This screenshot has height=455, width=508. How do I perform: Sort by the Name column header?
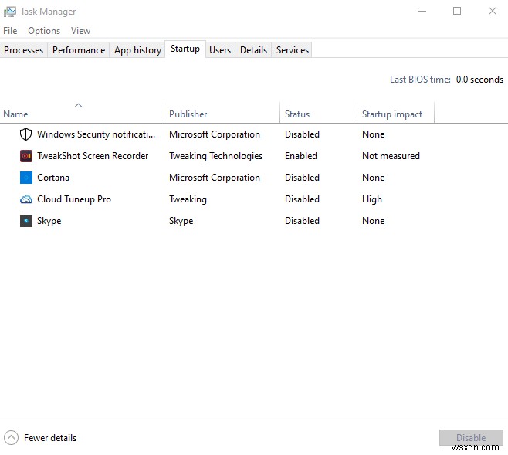click(x=82, y=112)
